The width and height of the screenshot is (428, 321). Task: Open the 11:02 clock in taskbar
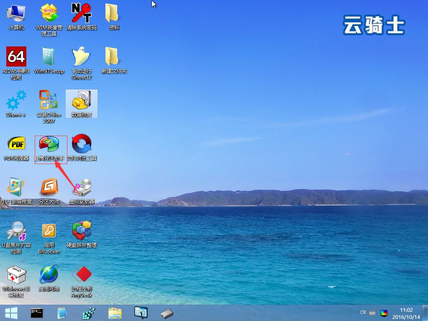coord(406,313)
